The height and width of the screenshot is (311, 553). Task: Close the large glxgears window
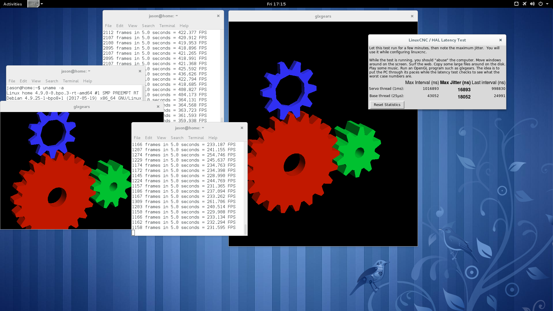412,16
